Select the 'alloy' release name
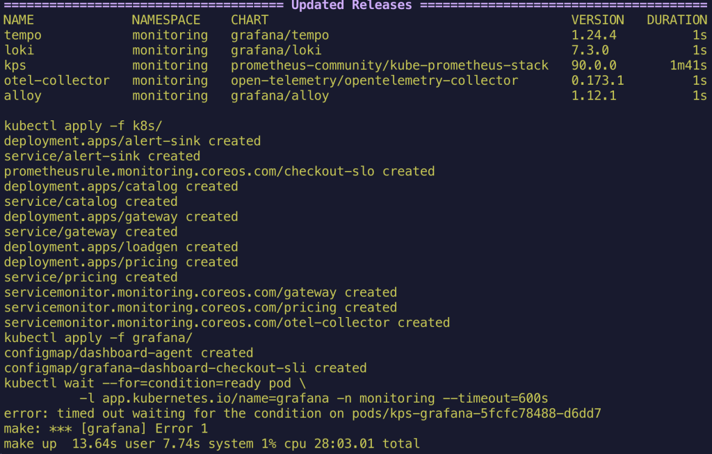This screenshot has height=454, width=712. point(23,96)
